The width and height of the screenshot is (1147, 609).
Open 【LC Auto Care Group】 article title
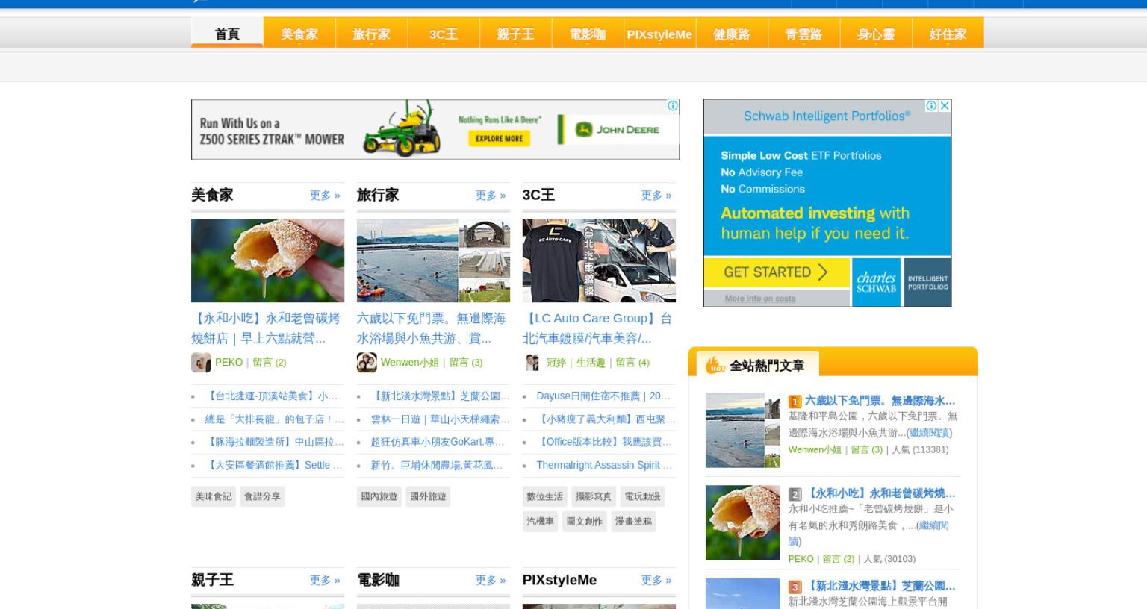click(x=597, y=328)
